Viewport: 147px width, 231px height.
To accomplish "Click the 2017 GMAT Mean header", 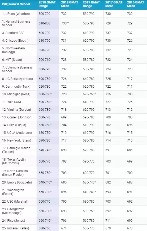I will [x=114, y=4].
